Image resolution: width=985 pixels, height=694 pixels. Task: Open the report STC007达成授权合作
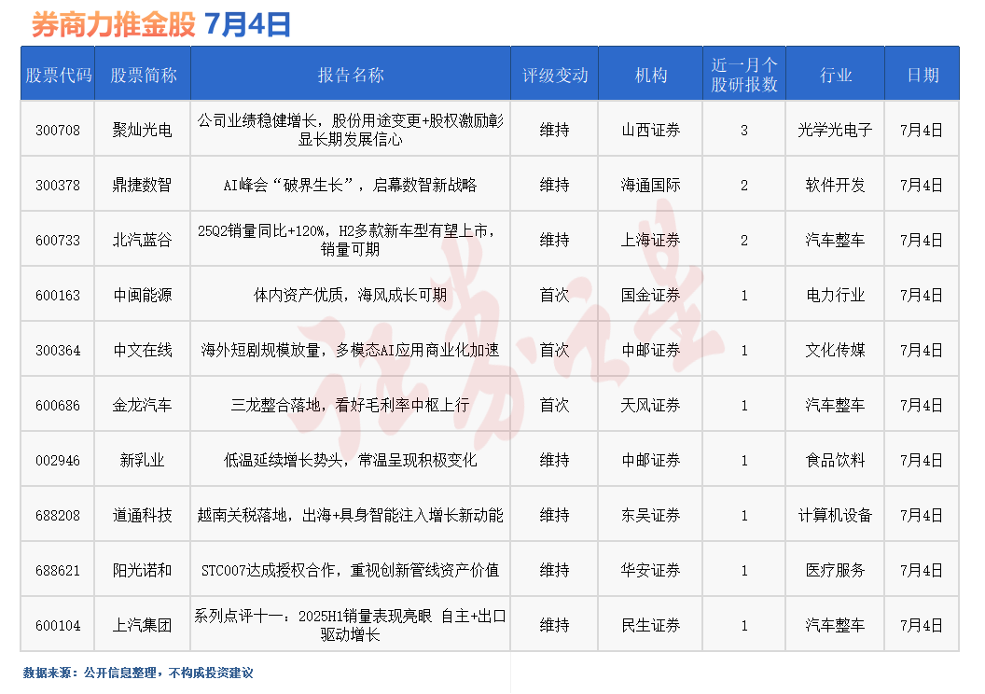(x=351, y=570)
